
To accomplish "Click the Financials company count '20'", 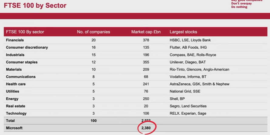I will pos(94,40).
